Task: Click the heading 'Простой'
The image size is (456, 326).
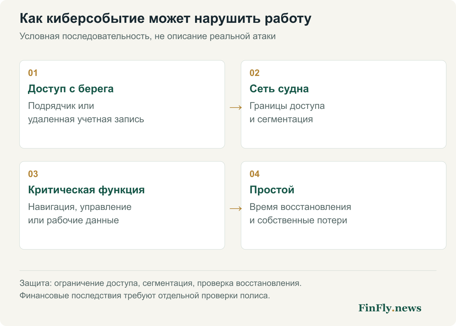Action: click(x=272, y=190)
